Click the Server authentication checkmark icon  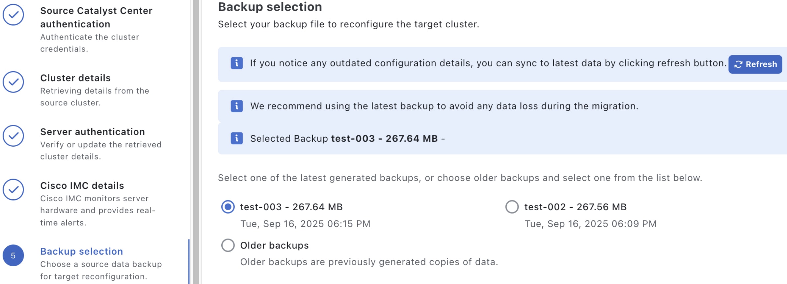[x=13, y=136]
